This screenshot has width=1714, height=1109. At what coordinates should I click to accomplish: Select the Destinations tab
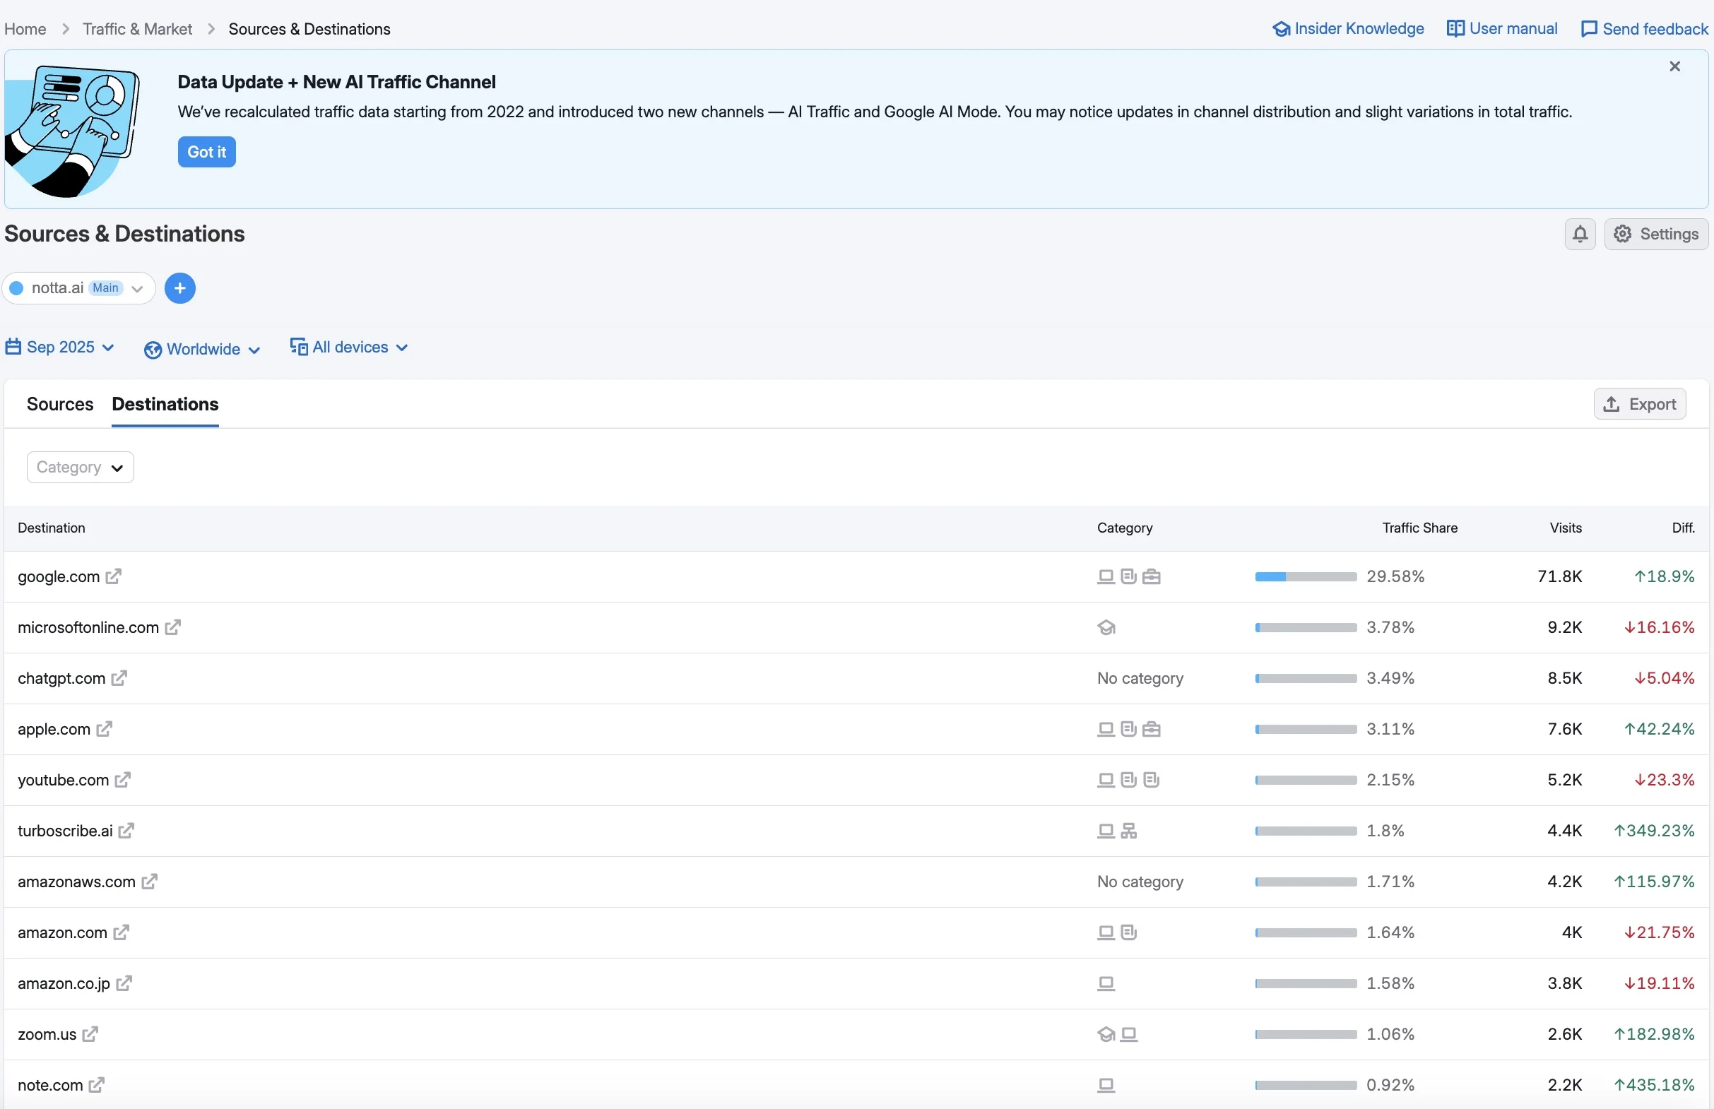tap(165, 404)
